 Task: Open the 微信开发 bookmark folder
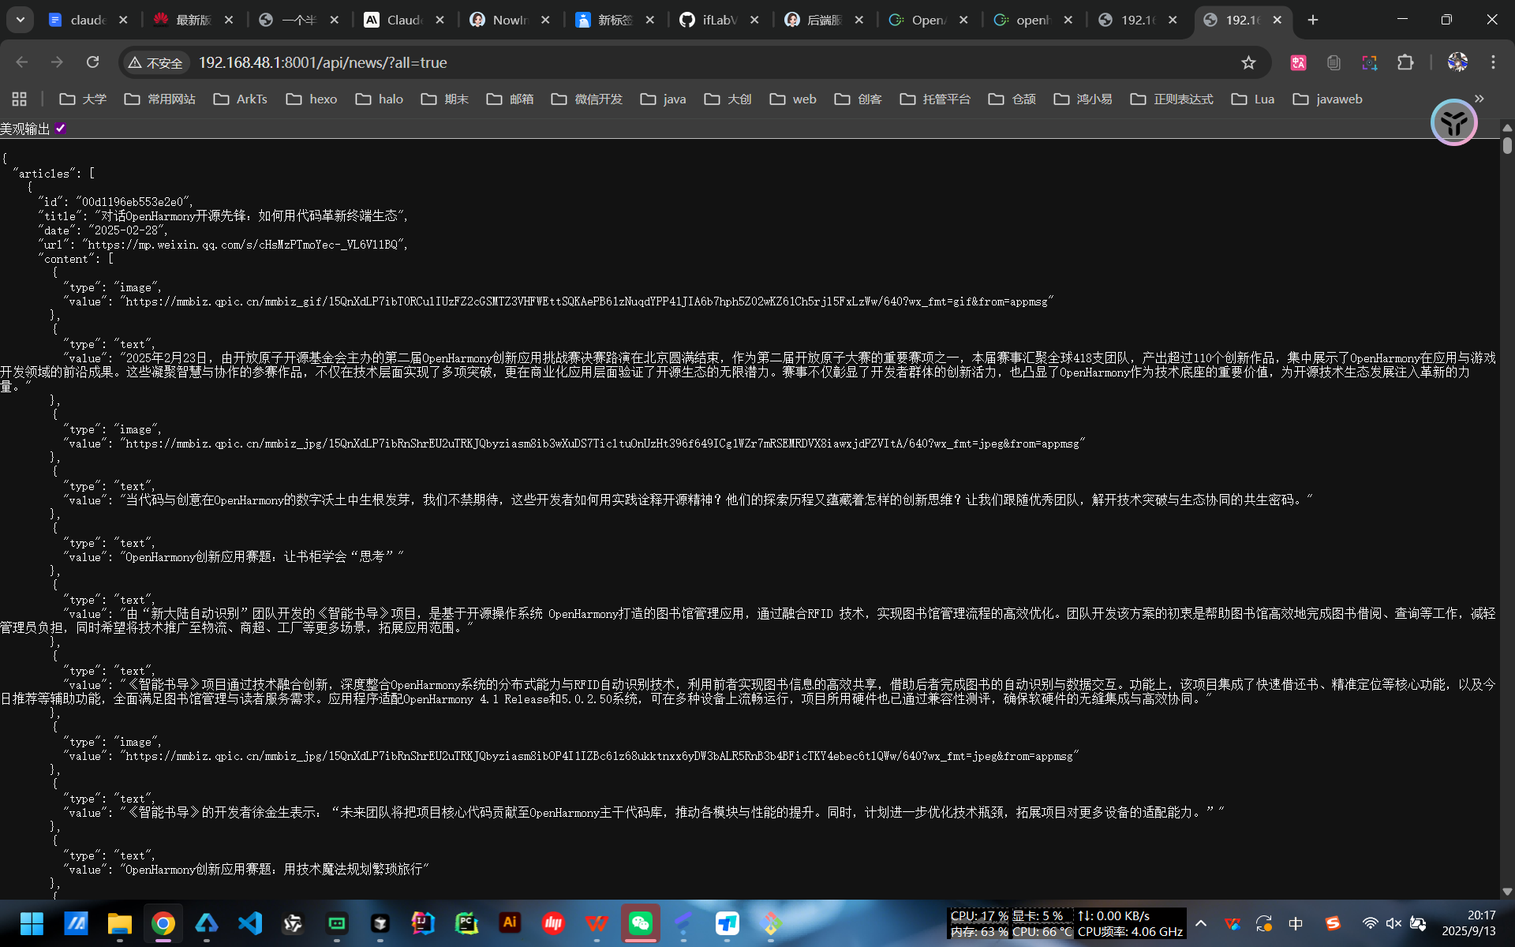pos(587,99)
